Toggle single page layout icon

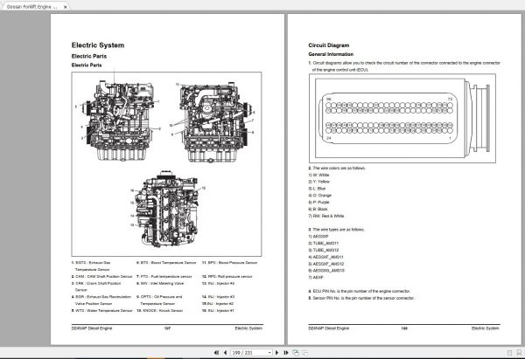coord(509,353)
